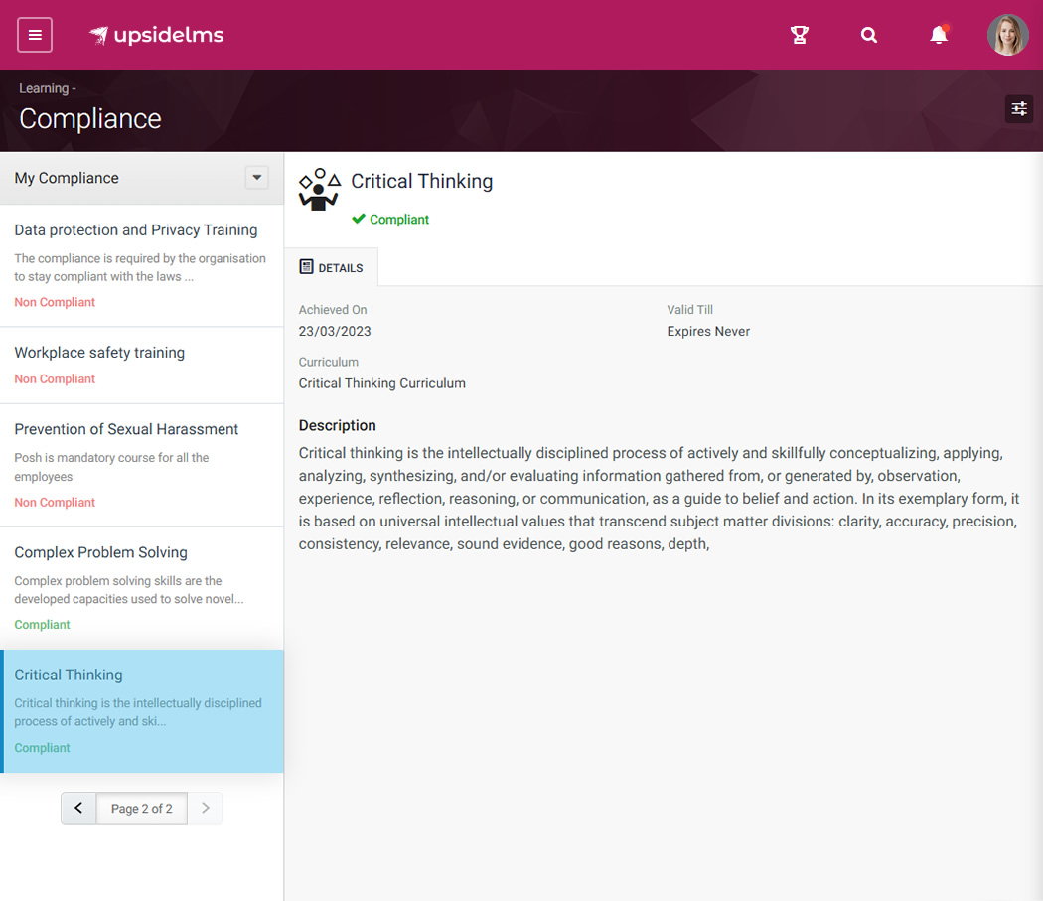The height and width of the screenshot is (901, 1043).
Task: Open search with the magnifier icon
Action: pyautogui.click(x=869, y=35)
